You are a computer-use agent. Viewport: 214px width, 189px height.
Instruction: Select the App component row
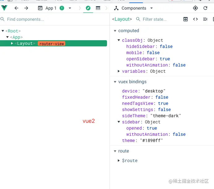tap(53, 37)
